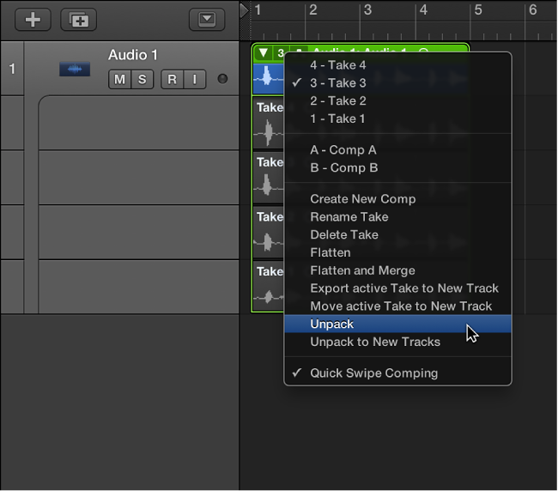This screenshot has height=491, width=558.
Task: Select Export active Take to New Track
Action: point(403,288)
